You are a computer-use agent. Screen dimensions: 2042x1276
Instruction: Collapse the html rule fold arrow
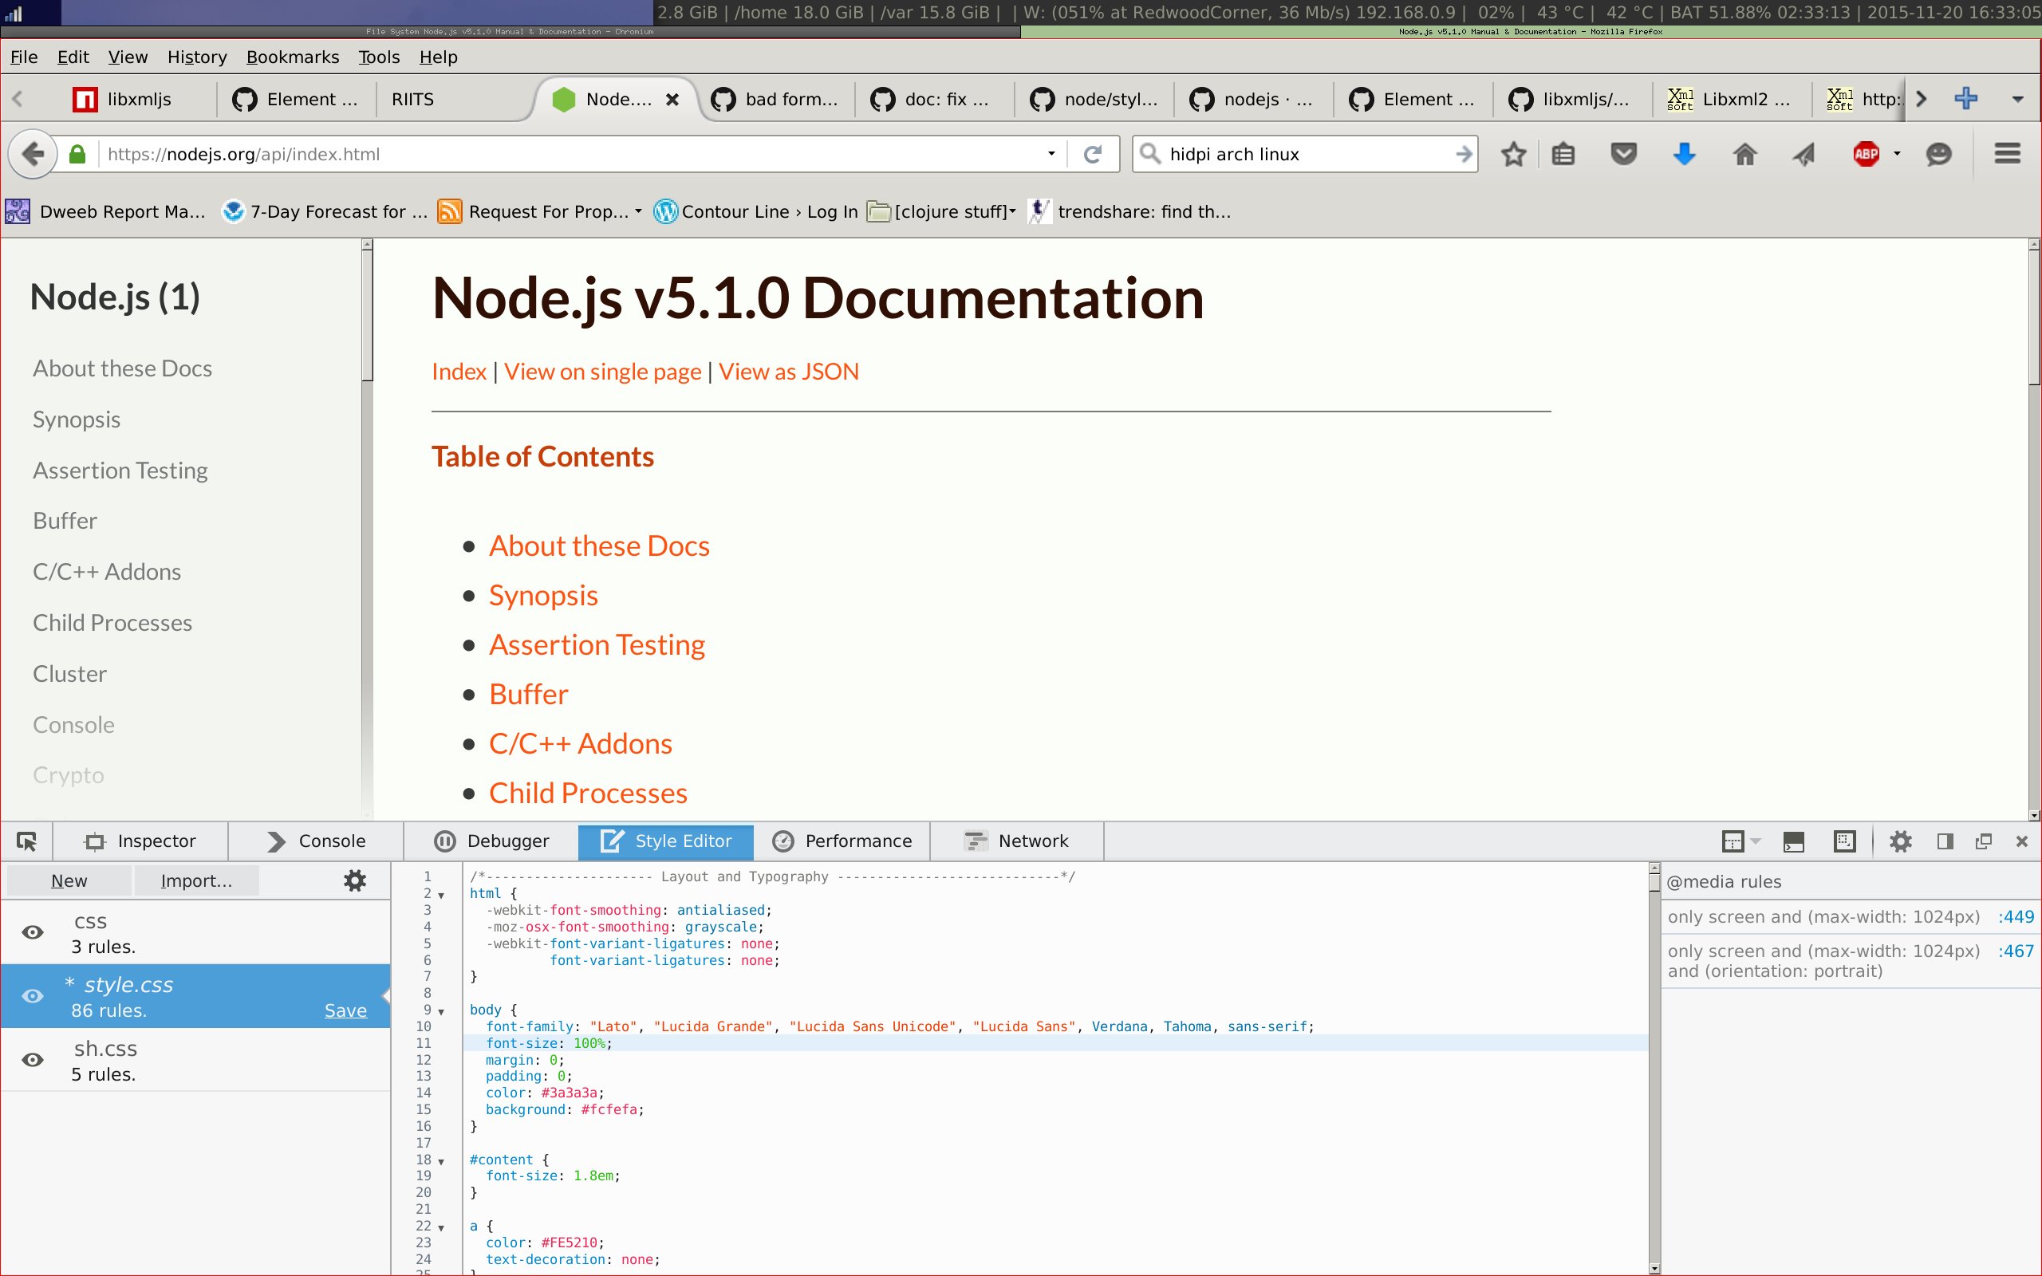440,895
